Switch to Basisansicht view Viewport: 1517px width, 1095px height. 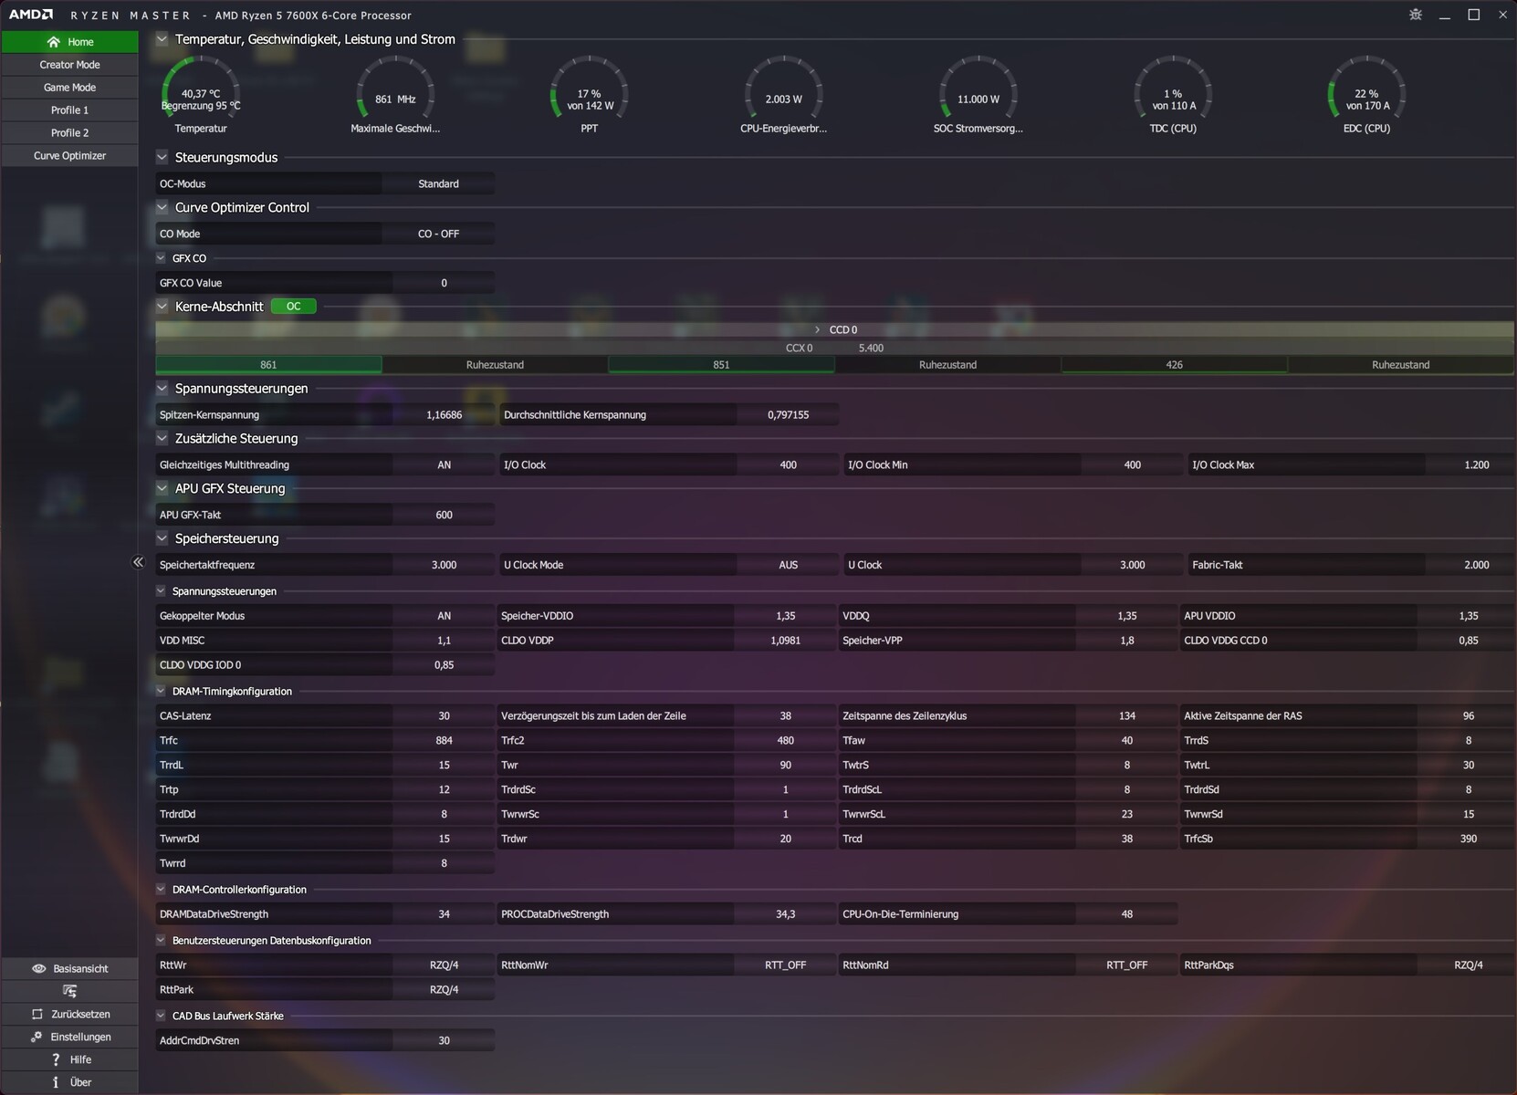tap(70, 968)
